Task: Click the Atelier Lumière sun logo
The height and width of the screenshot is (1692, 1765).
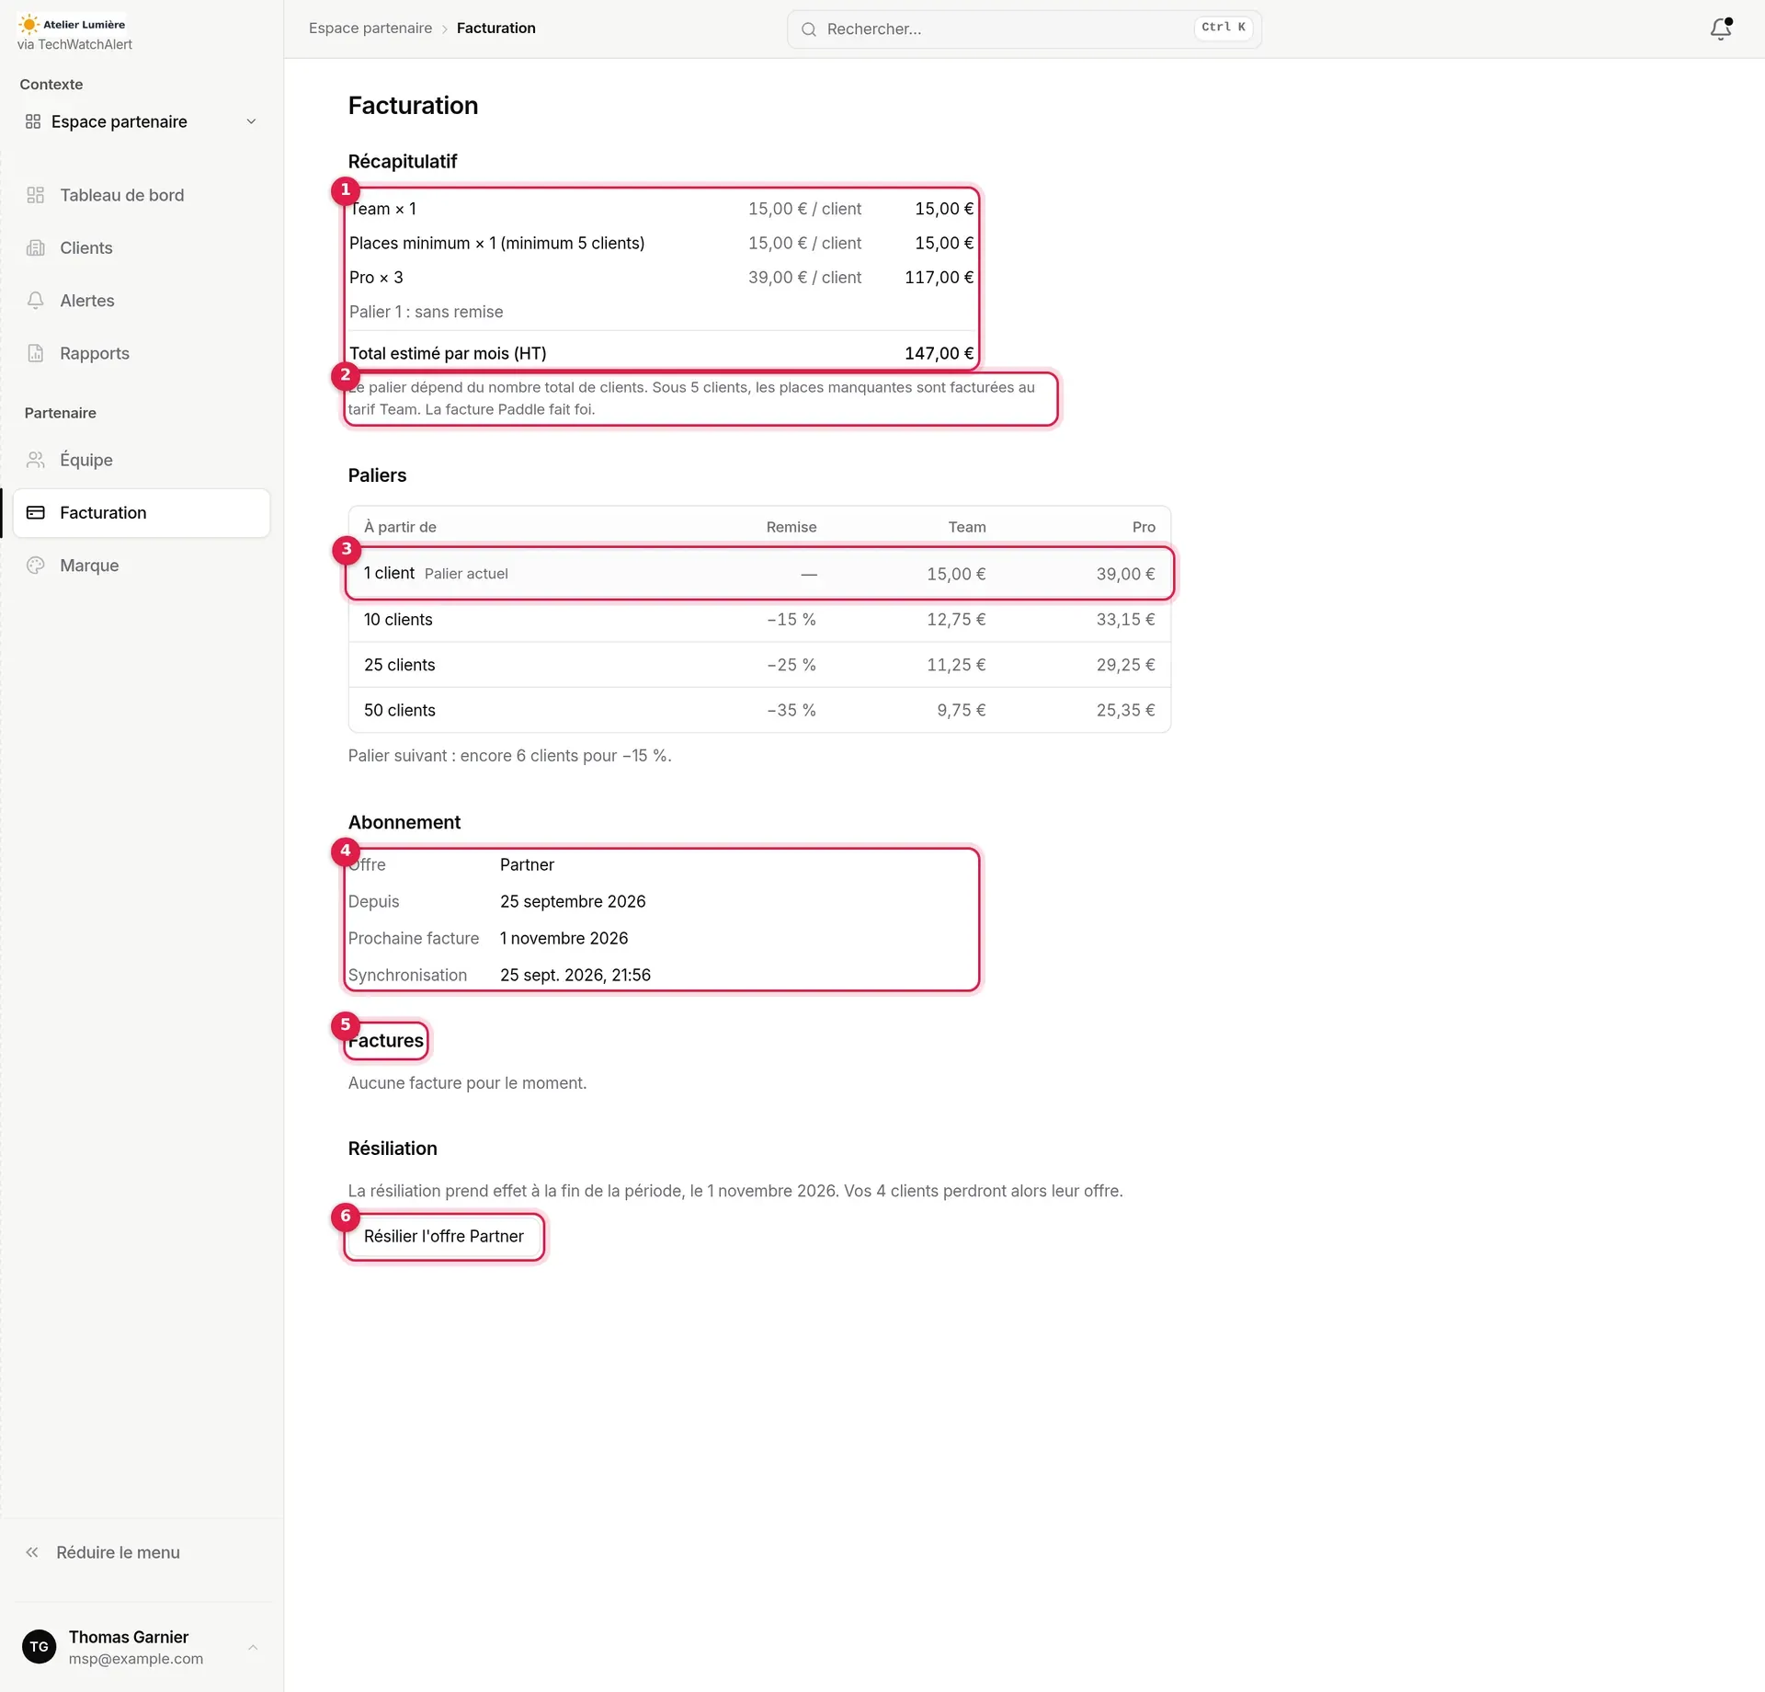Action: (28, 25)
